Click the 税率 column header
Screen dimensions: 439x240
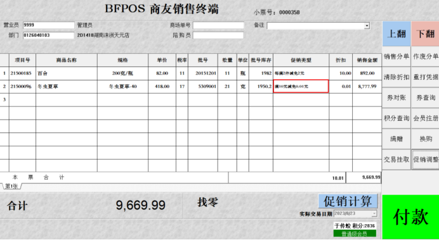pos(182,60)
